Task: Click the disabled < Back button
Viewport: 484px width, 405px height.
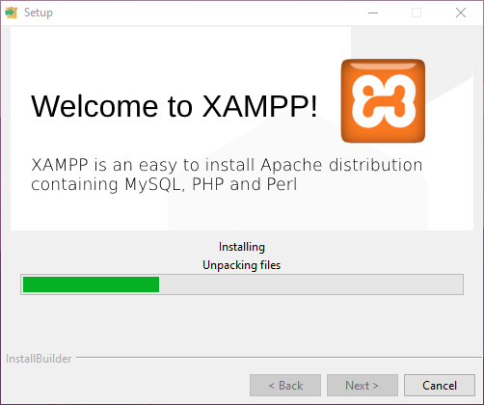Action: pyautogui.click(x=285, y=385)
